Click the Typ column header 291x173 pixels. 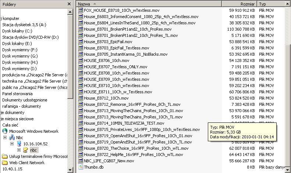(x=272, y=3)
